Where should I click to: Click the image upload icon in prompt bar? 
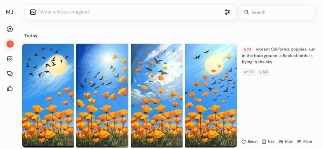[33, 12]
